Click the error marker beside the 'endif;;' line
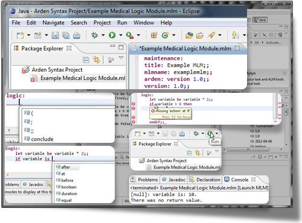This screenshot has height=223, width=302. click(133, 122)
